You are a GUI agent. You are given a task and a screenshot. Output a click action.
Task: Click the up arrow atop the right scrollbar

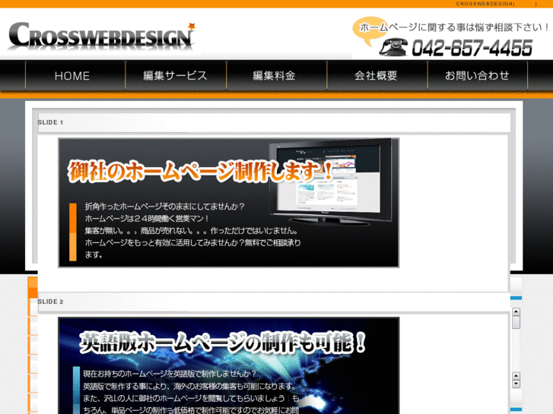click(x=516, y=311)
